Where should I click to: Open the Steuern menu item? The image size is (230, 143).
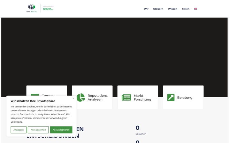point(158,9)
